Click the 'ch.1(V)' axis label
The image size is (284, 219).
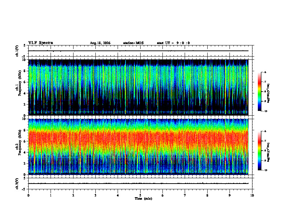[17, 51]
